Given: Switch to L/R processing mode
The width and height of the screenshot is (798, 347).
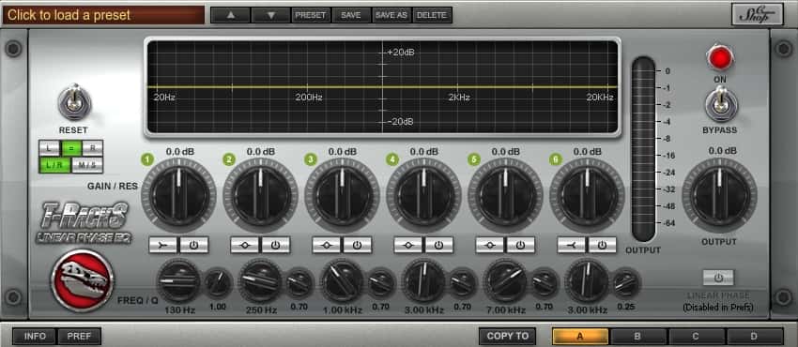Looking at the screenshot, I should click(x=55, y=165).
